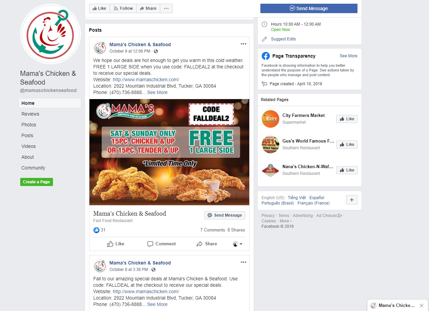
Task: Like the first post about FALLDEAL2
Action: 116,244
